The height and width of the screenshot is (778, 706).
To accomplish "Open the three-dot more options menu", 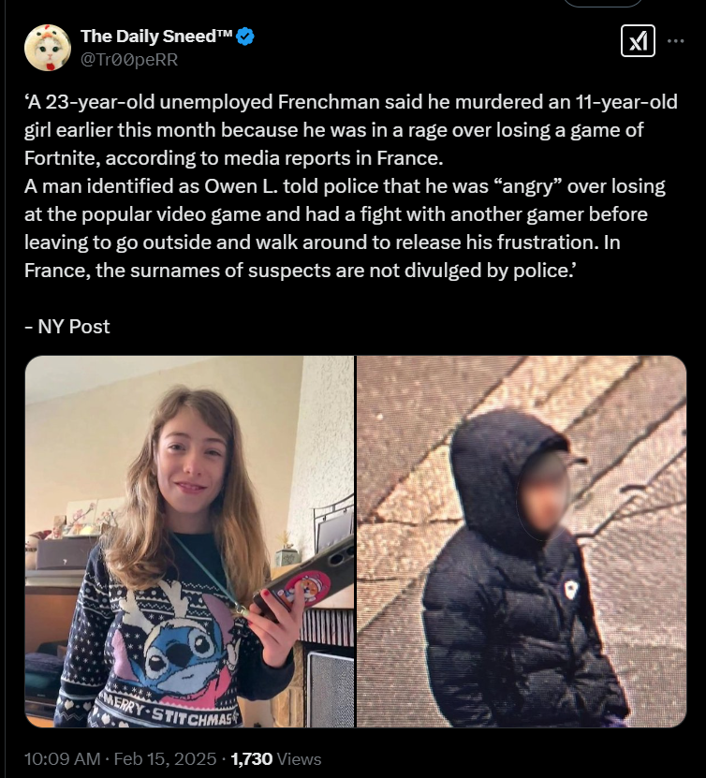I will tap(675, 40).
